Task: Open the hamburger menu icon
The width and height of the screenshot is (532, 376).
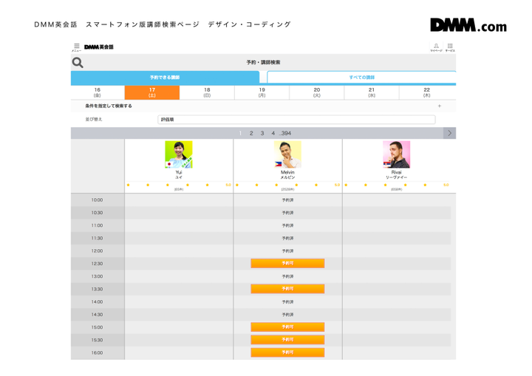Action: coord(77,47)
